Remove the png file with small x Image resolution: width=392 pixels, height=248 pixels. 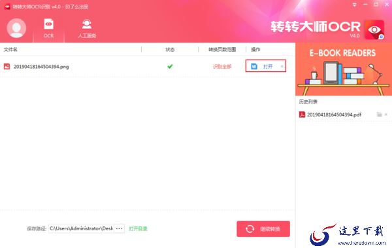click(x=282, y=66)
